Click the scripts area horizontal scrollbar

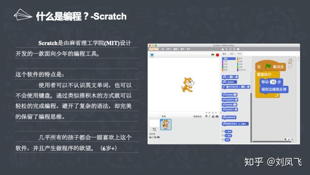[272, 141]
